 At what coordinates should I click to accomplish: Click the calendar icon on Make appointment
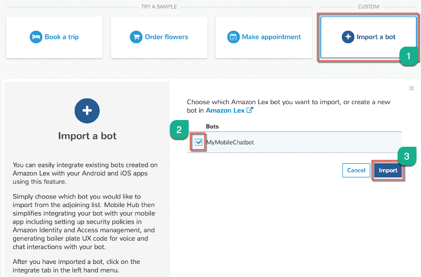234,37
